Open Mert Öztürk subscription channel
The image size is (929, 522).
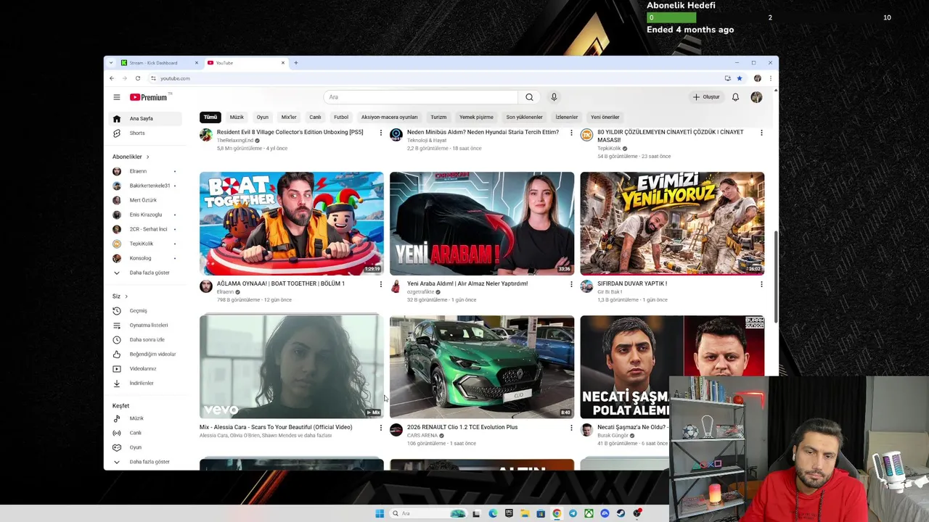click(143, 200)
